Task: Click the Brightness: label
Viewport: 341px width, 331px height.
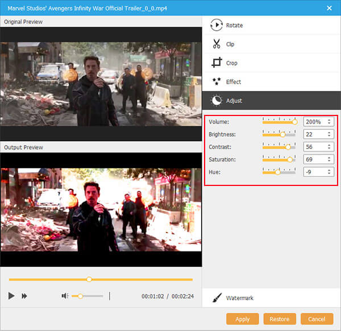Action: pos(222,134)
